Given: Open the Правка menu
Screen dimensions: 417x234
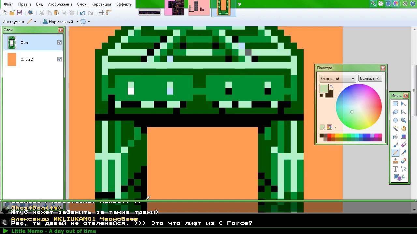Looking at the screenshot, I should (x=25, y=4).
